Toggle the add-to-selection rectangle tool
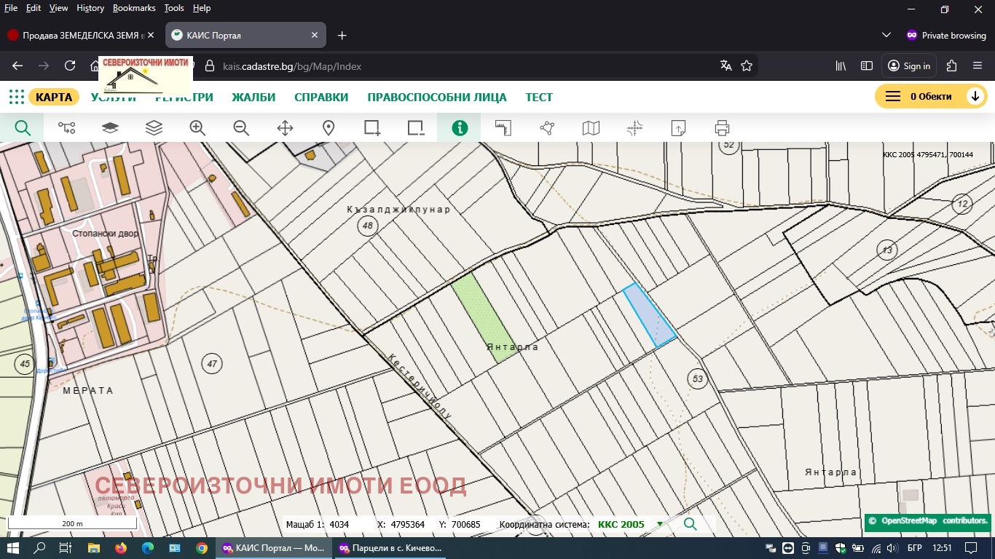Viewport: 995px width, 559px height. 372,128
